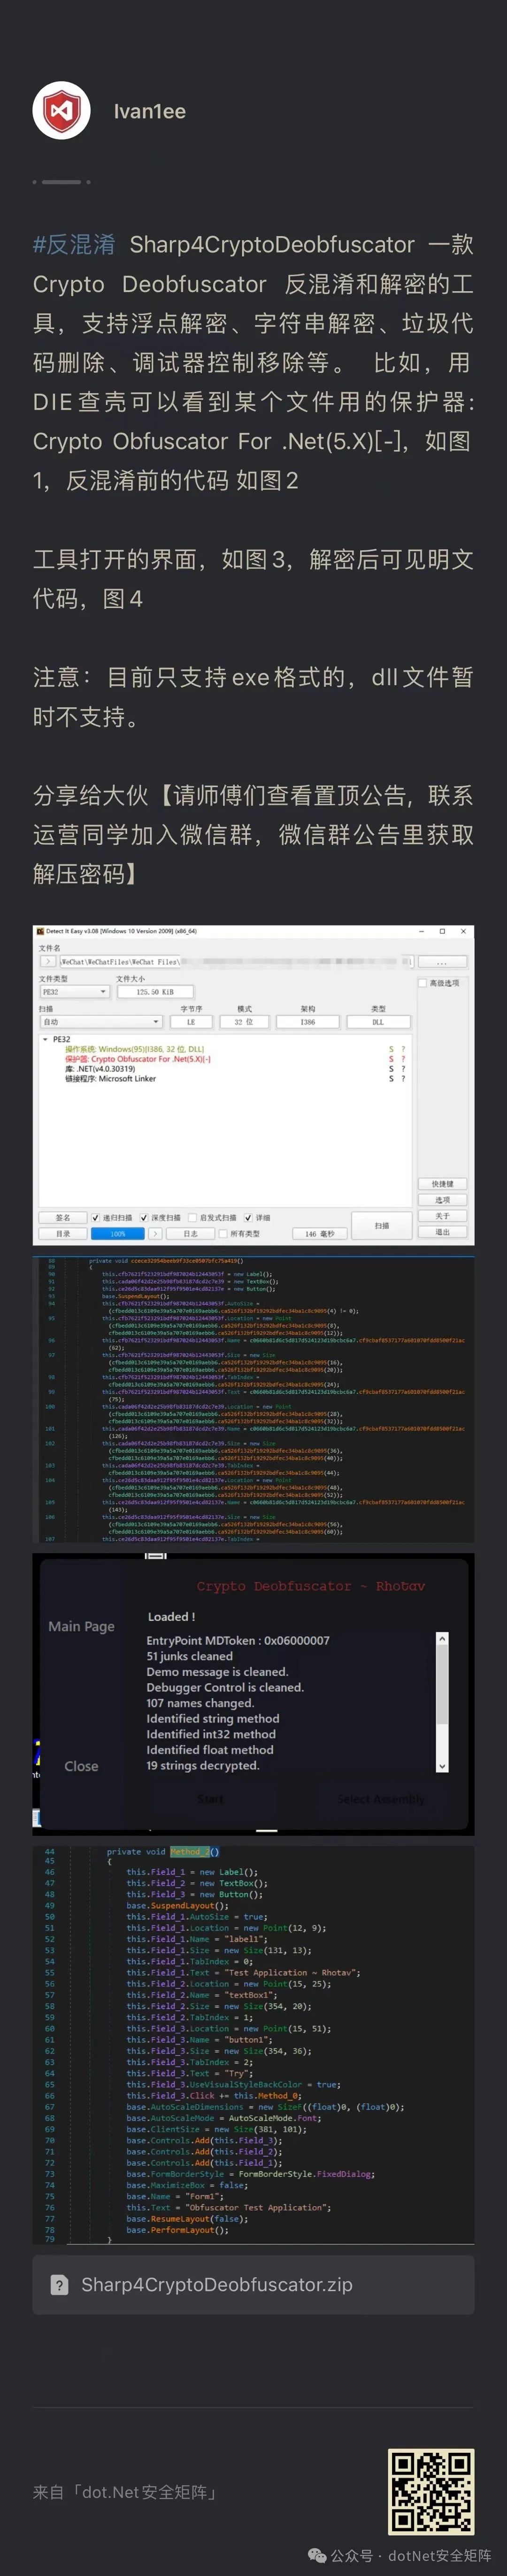Click the 选项 button

tap(442, 1200)
